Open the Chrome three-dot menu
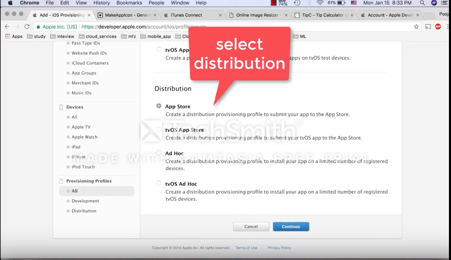 tap(447, 27)
